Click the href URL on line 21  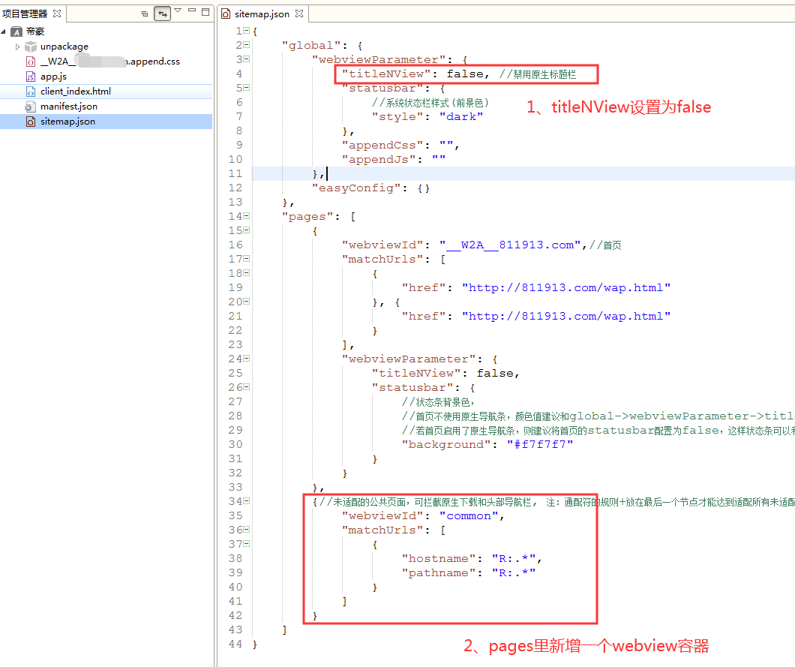(565, 316)
